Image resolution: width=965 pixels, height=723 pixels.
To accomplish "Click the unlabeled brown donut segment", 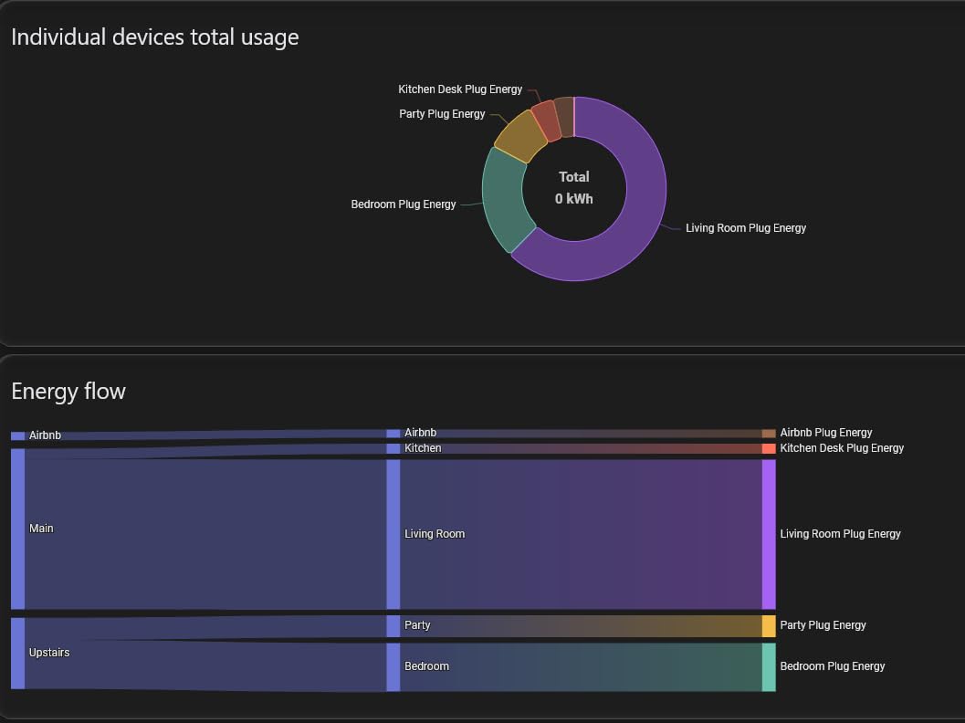I will click(x=564, y=116).
